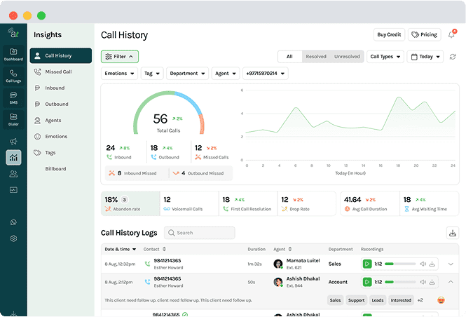
Task: Open the Dialer from the left sidebar
Action: click(x=13, y=119)
